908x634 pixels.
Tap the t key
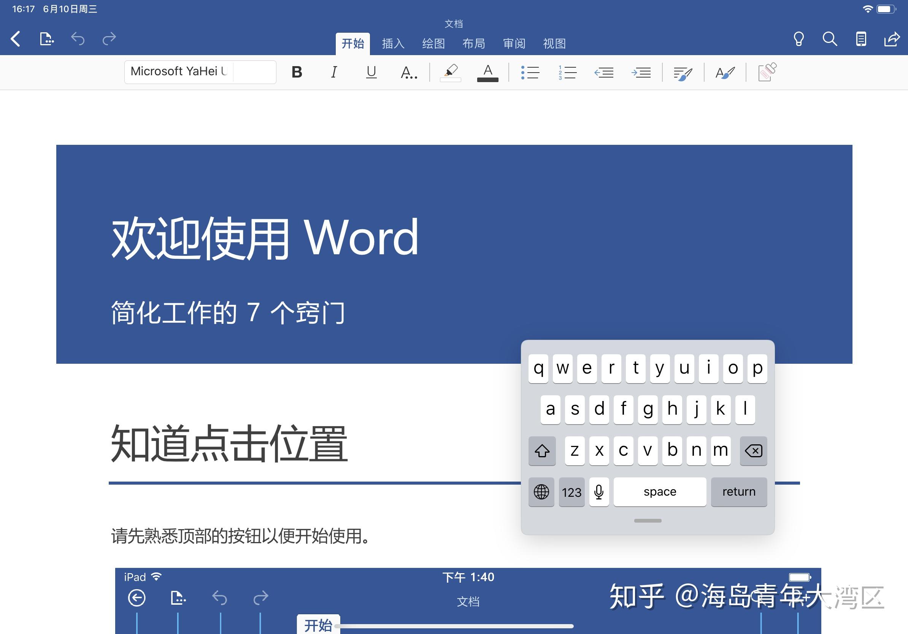(635, 368)
